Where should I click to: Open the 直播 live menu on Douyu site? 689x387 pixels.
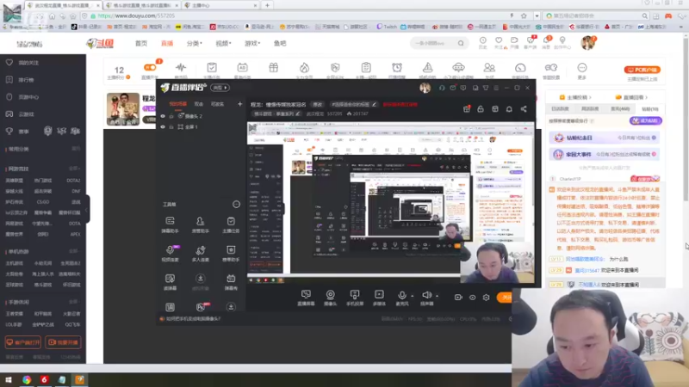(x=167, y=44)
